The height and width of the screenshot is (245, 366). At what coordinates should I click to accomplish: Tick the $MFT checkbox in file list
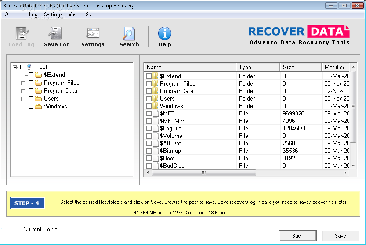pyautogui.click(x=149, y=114)
